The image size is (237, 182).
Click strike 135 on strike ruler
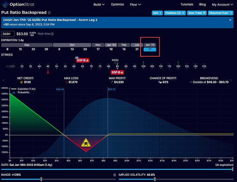[x=204, y=66]
